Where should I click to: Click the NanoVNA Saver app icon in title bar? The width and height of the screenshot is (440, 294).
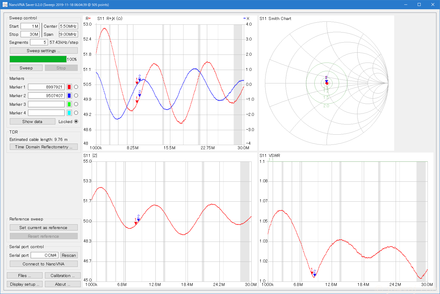point(5,4)
